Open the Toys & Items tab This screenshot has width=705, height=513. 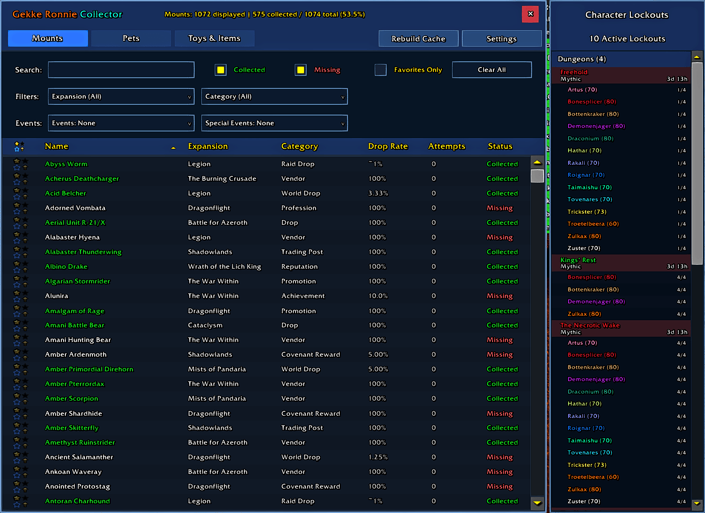[x=214, y=38]
